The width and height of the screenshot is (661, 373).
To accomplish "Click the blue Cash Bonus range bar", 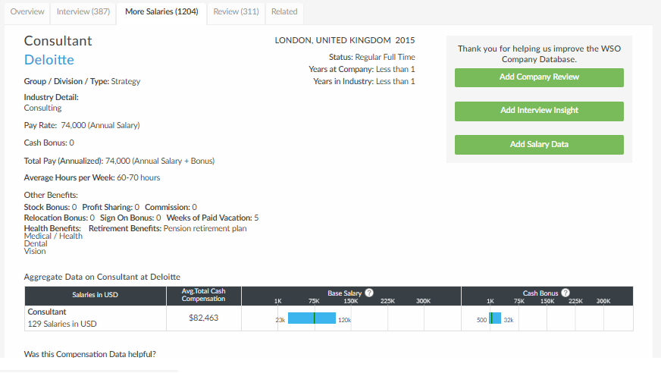I will [495, 318].
